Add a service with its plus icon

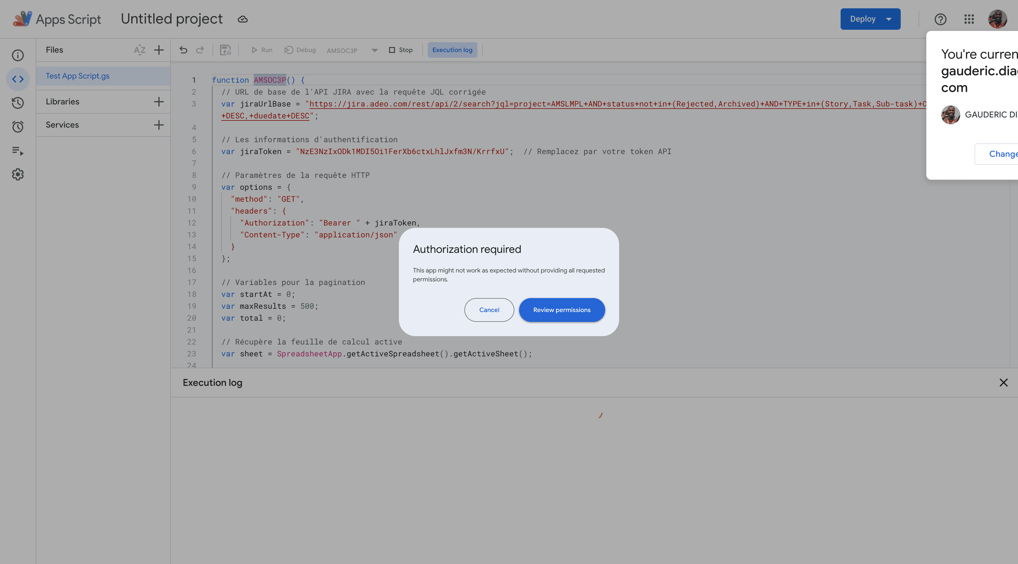point(159,125)
